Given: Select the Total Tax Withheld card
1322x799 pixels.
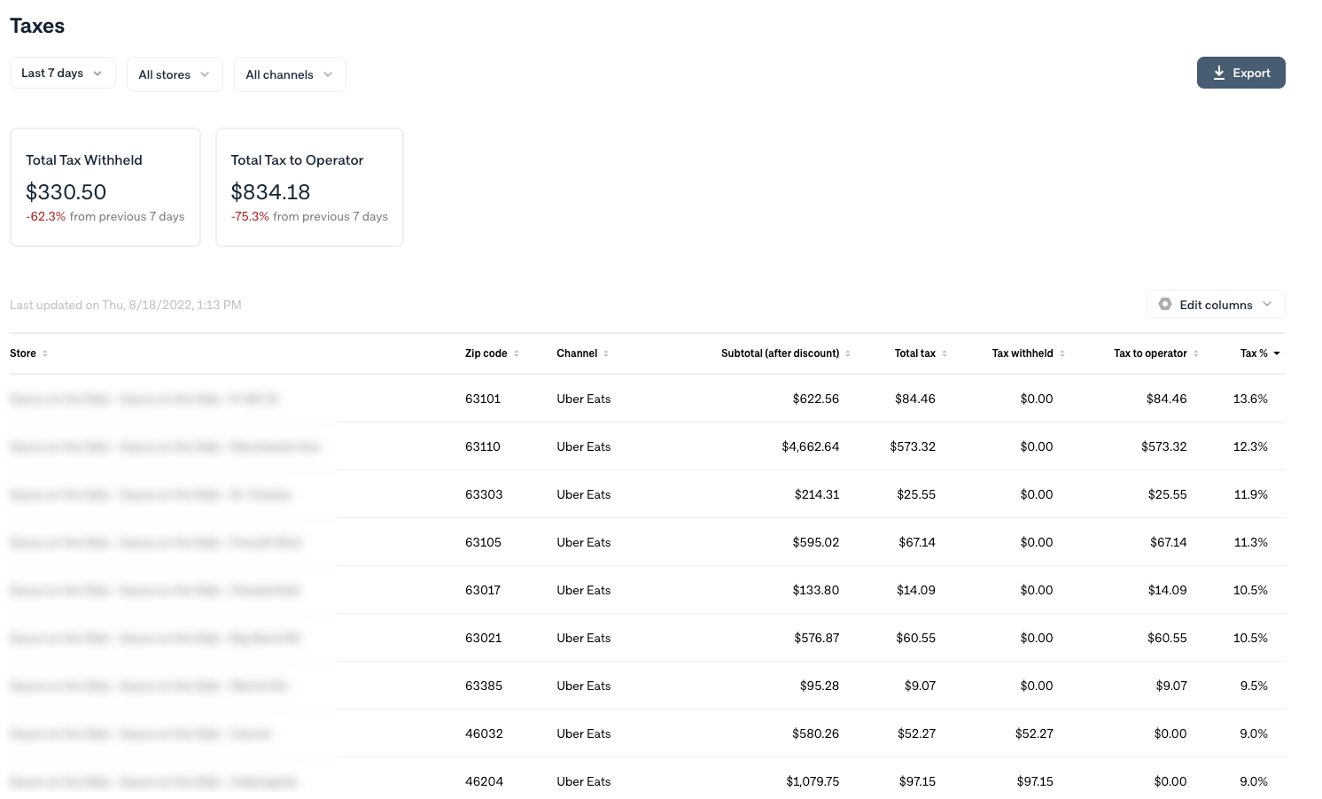Looking at the screenshot, I should [105, 187].
